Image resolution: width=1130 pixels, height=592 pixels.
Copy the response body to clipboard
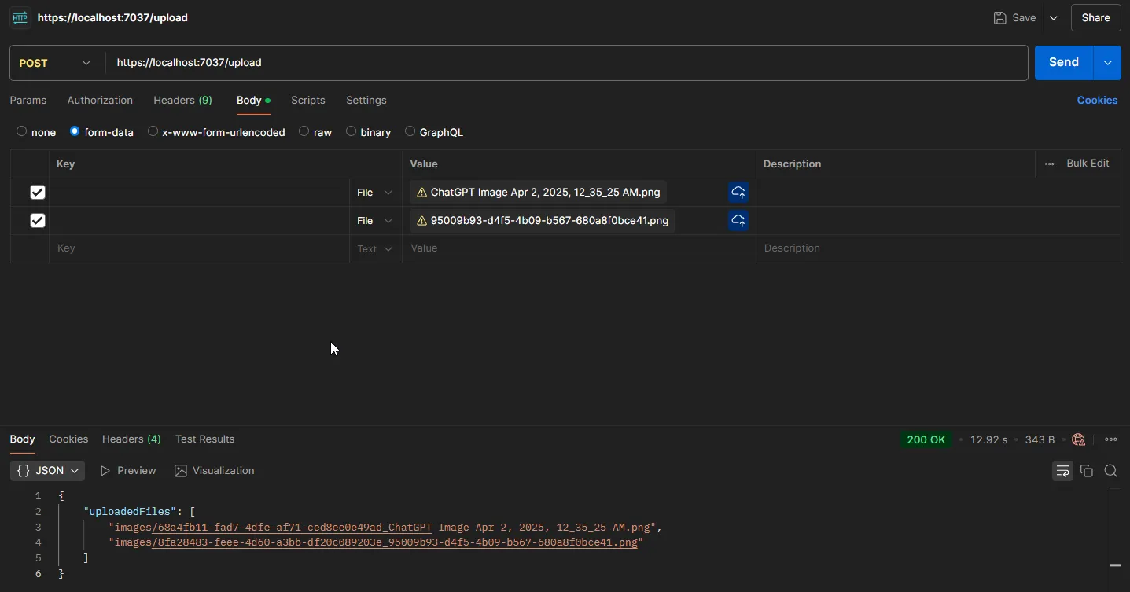point(1087,471)
